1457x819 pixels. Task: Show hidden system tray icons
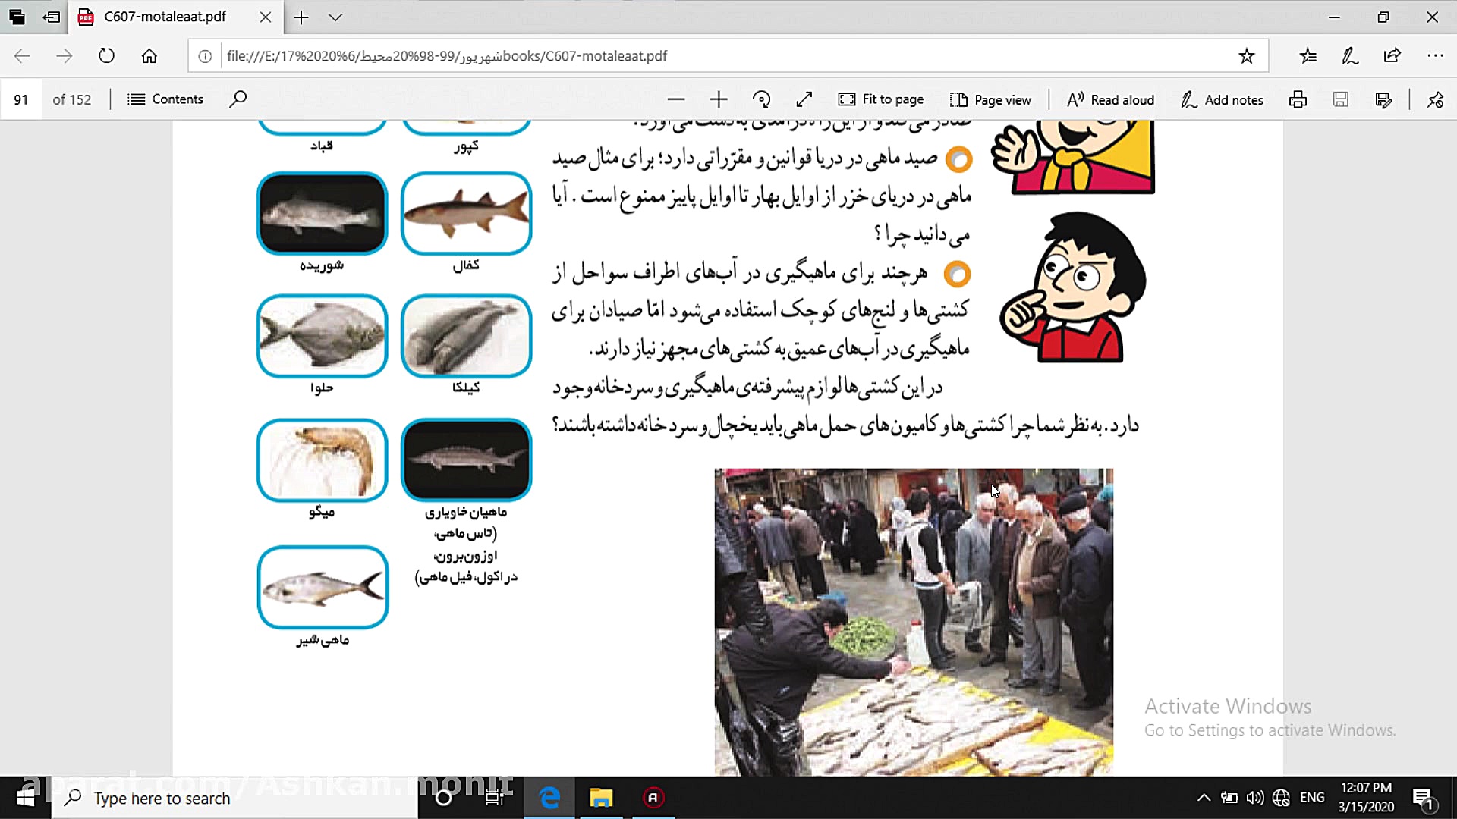coord(1204,798)
